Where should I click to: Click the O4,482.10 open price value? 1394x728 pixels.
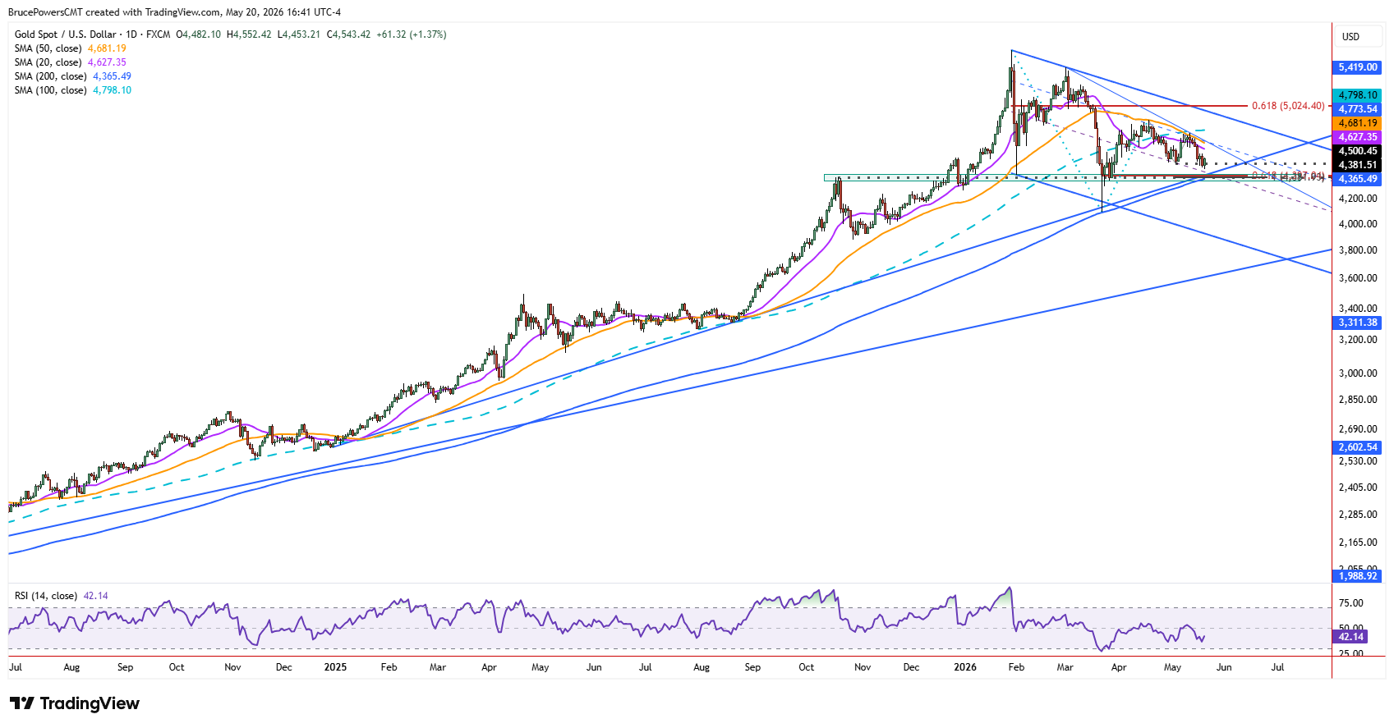click(x=199, y=34)
